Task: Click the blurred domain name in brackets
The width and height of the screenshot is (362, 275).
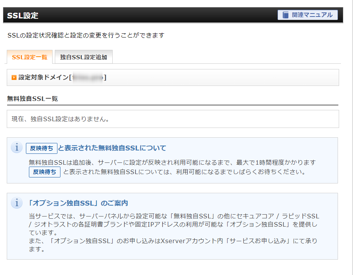Action: [88, 78]
